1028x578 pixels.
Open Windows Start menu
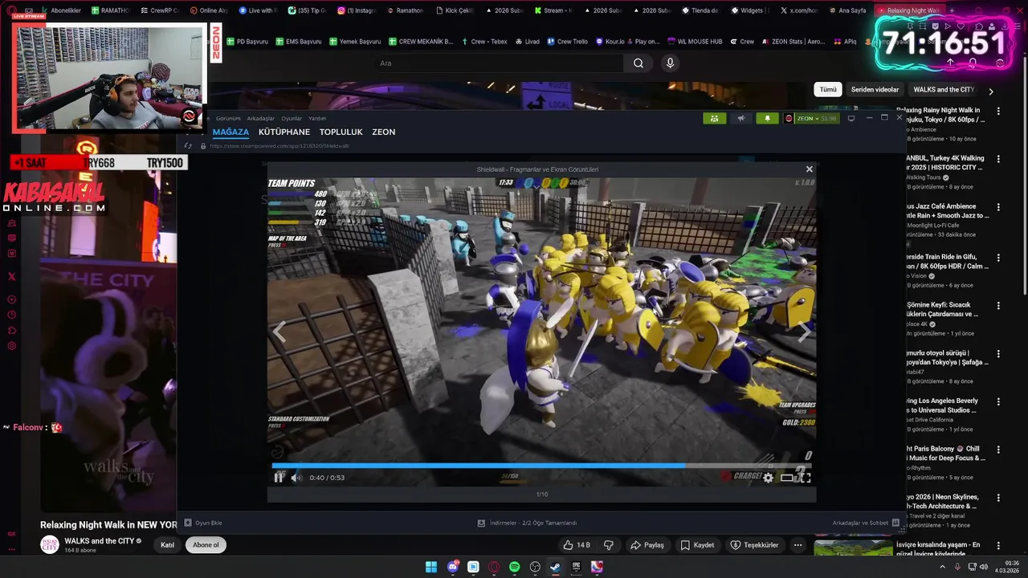point(431,567)
